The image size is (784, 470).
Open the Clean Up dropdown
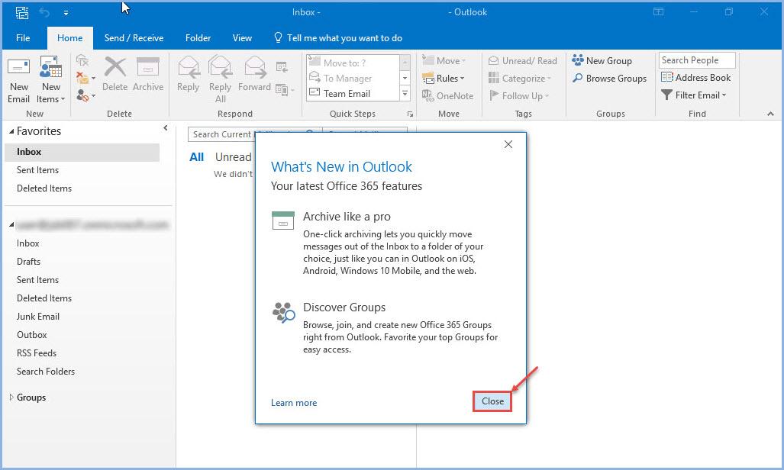click(85, 78)
